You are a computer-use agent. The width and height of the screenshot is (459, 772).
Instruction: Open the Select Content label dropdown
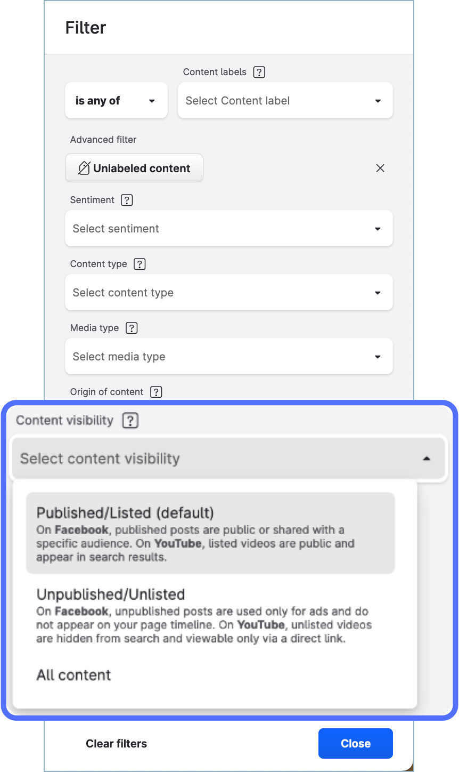point(285,101)
